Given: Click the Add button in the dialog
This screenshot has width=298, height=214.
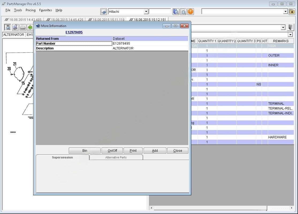Looking at the screenshot, I should (x=155, y=151).
